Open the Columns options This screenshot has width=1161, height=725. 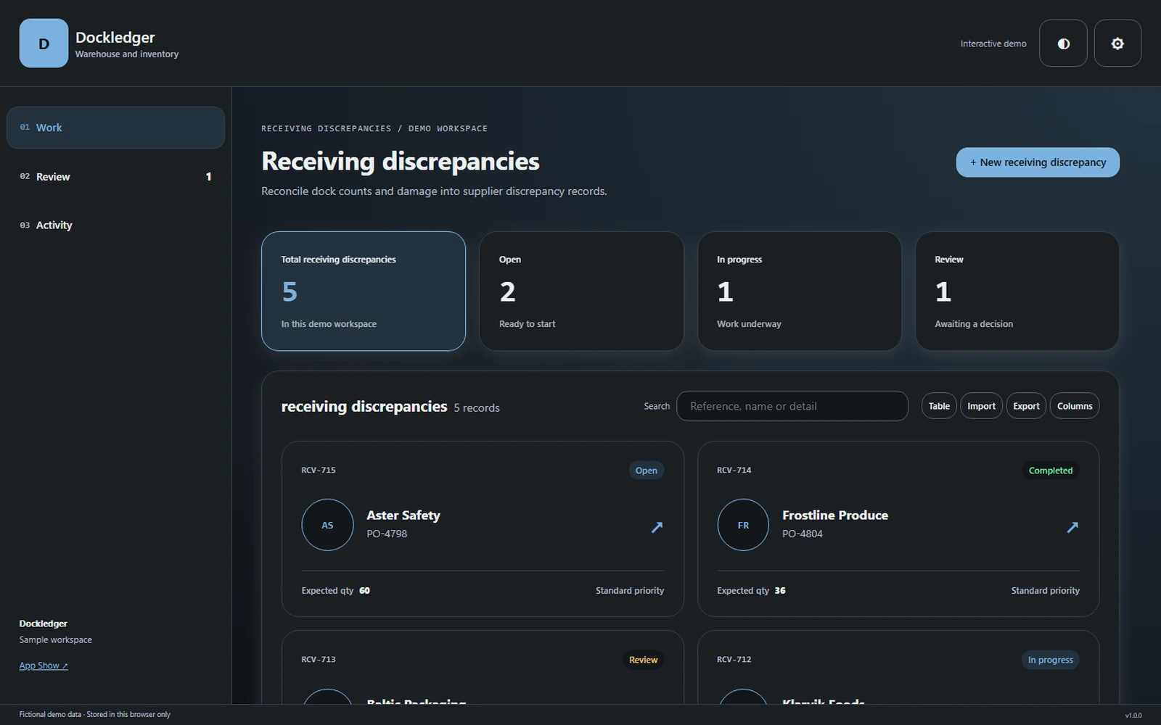pos(1075,406)
